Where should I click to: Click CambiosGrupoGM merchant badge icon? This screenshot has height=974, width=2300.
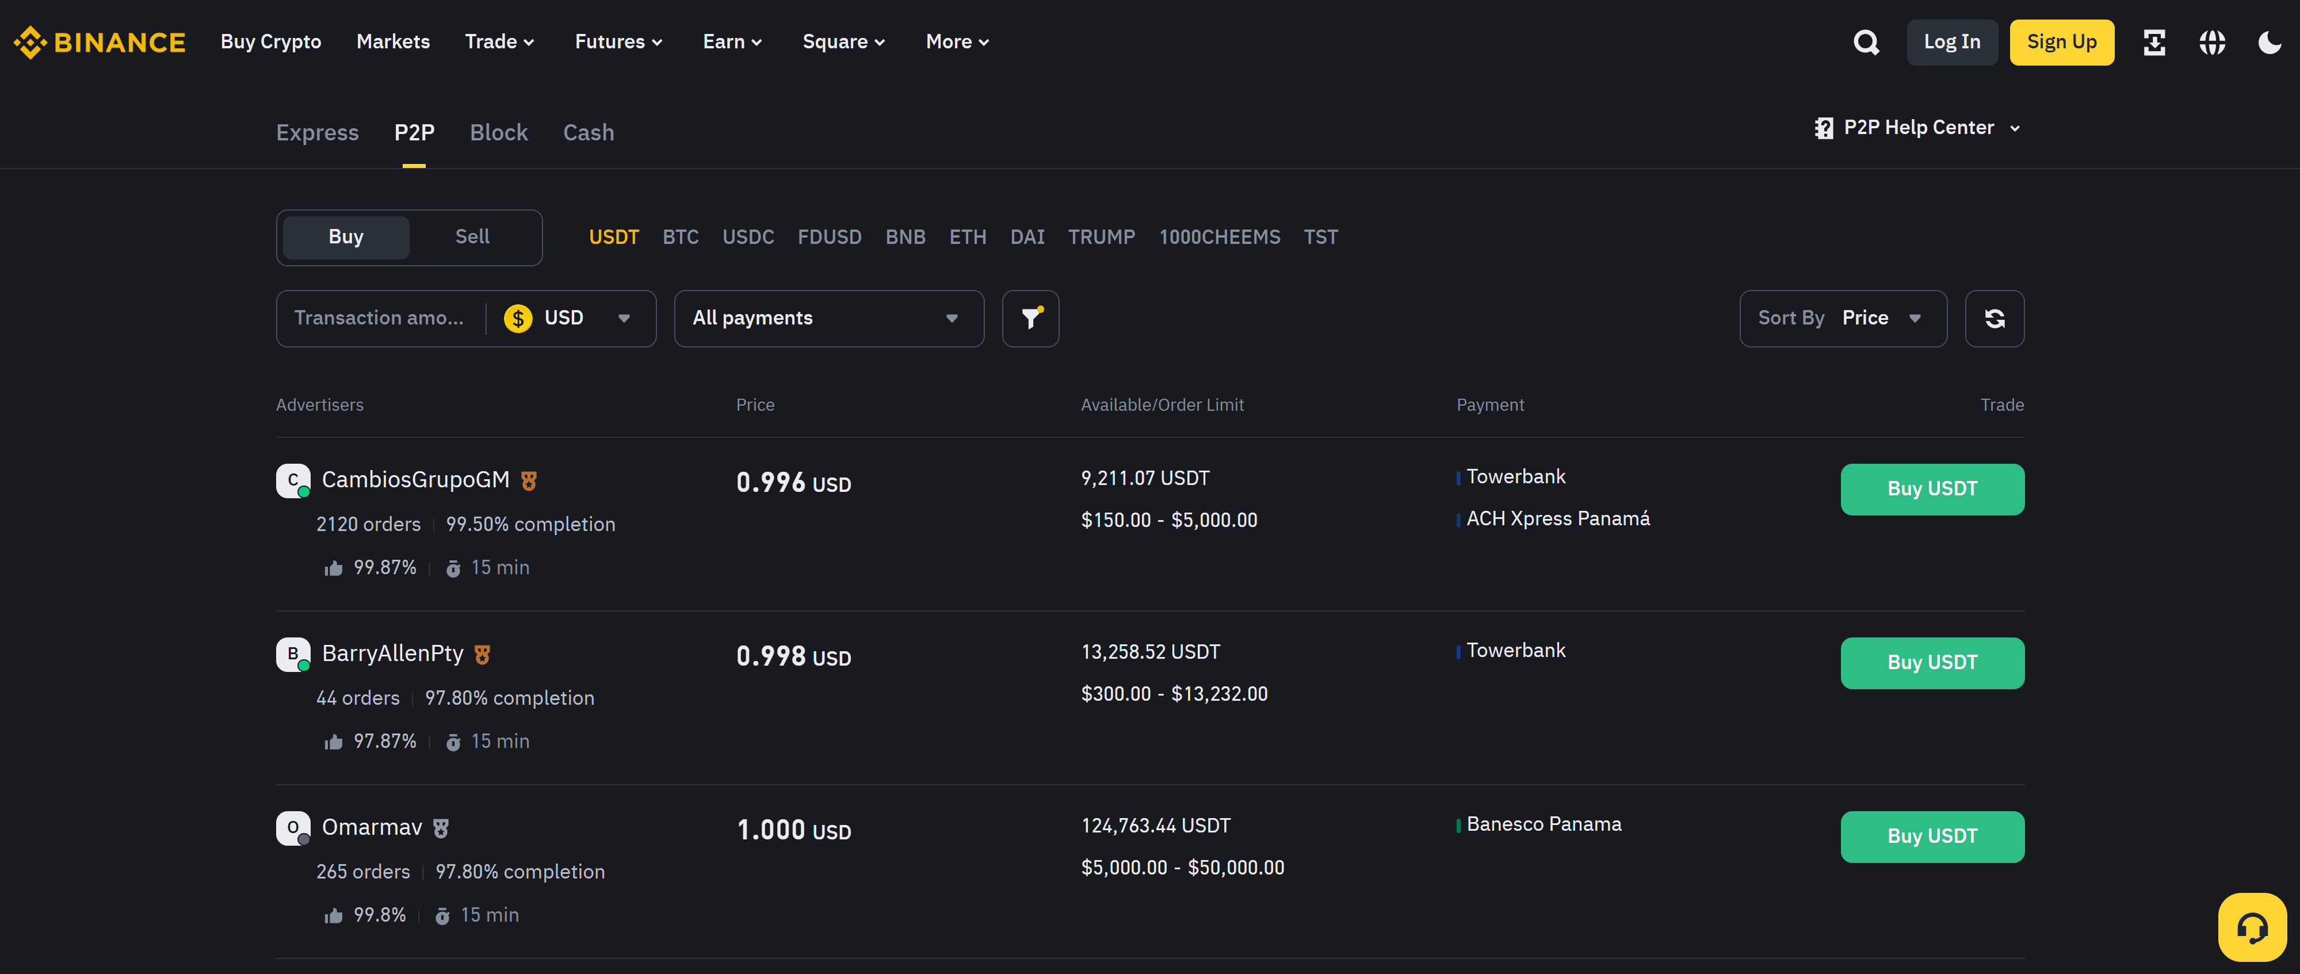529,480
